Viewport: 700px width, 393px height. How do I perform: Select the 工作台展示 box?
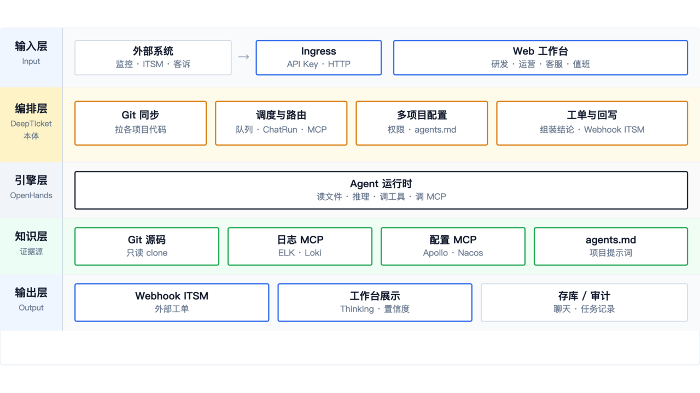tap(375, 302)
